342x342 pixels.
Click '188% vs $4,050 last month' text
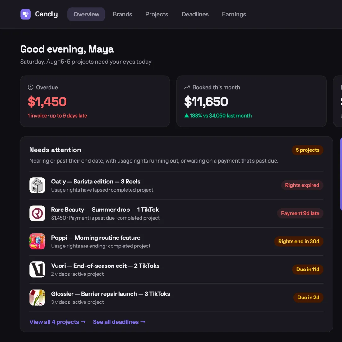pos(221,116)
